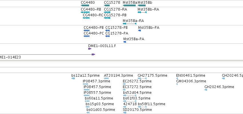Select the DME1-003L11.F purple feature
Viewport: 243px width, 114px height.
coord(90,49)
